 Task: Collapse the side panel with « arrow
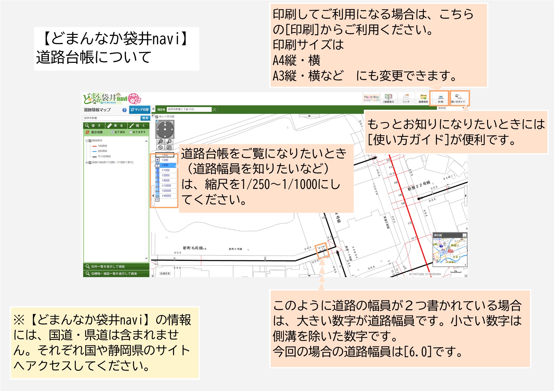[153, 109]
